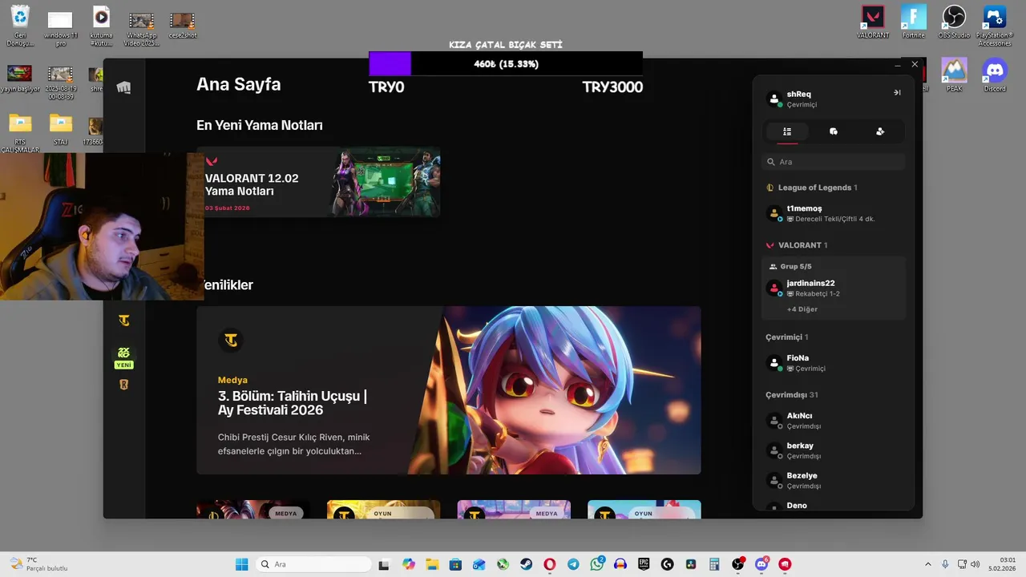Viewport: 1026px width, 577px height.
Task: Select the cese2shot video file
Action: coord(182,24)
